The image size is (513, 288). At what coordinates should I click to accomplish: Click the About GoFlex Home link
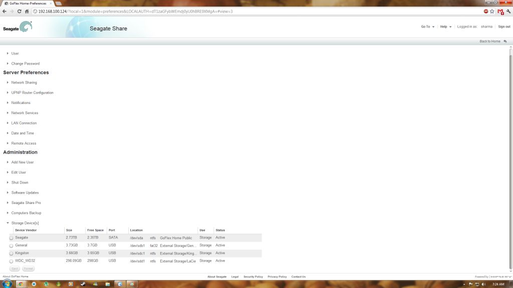point(16,276)
